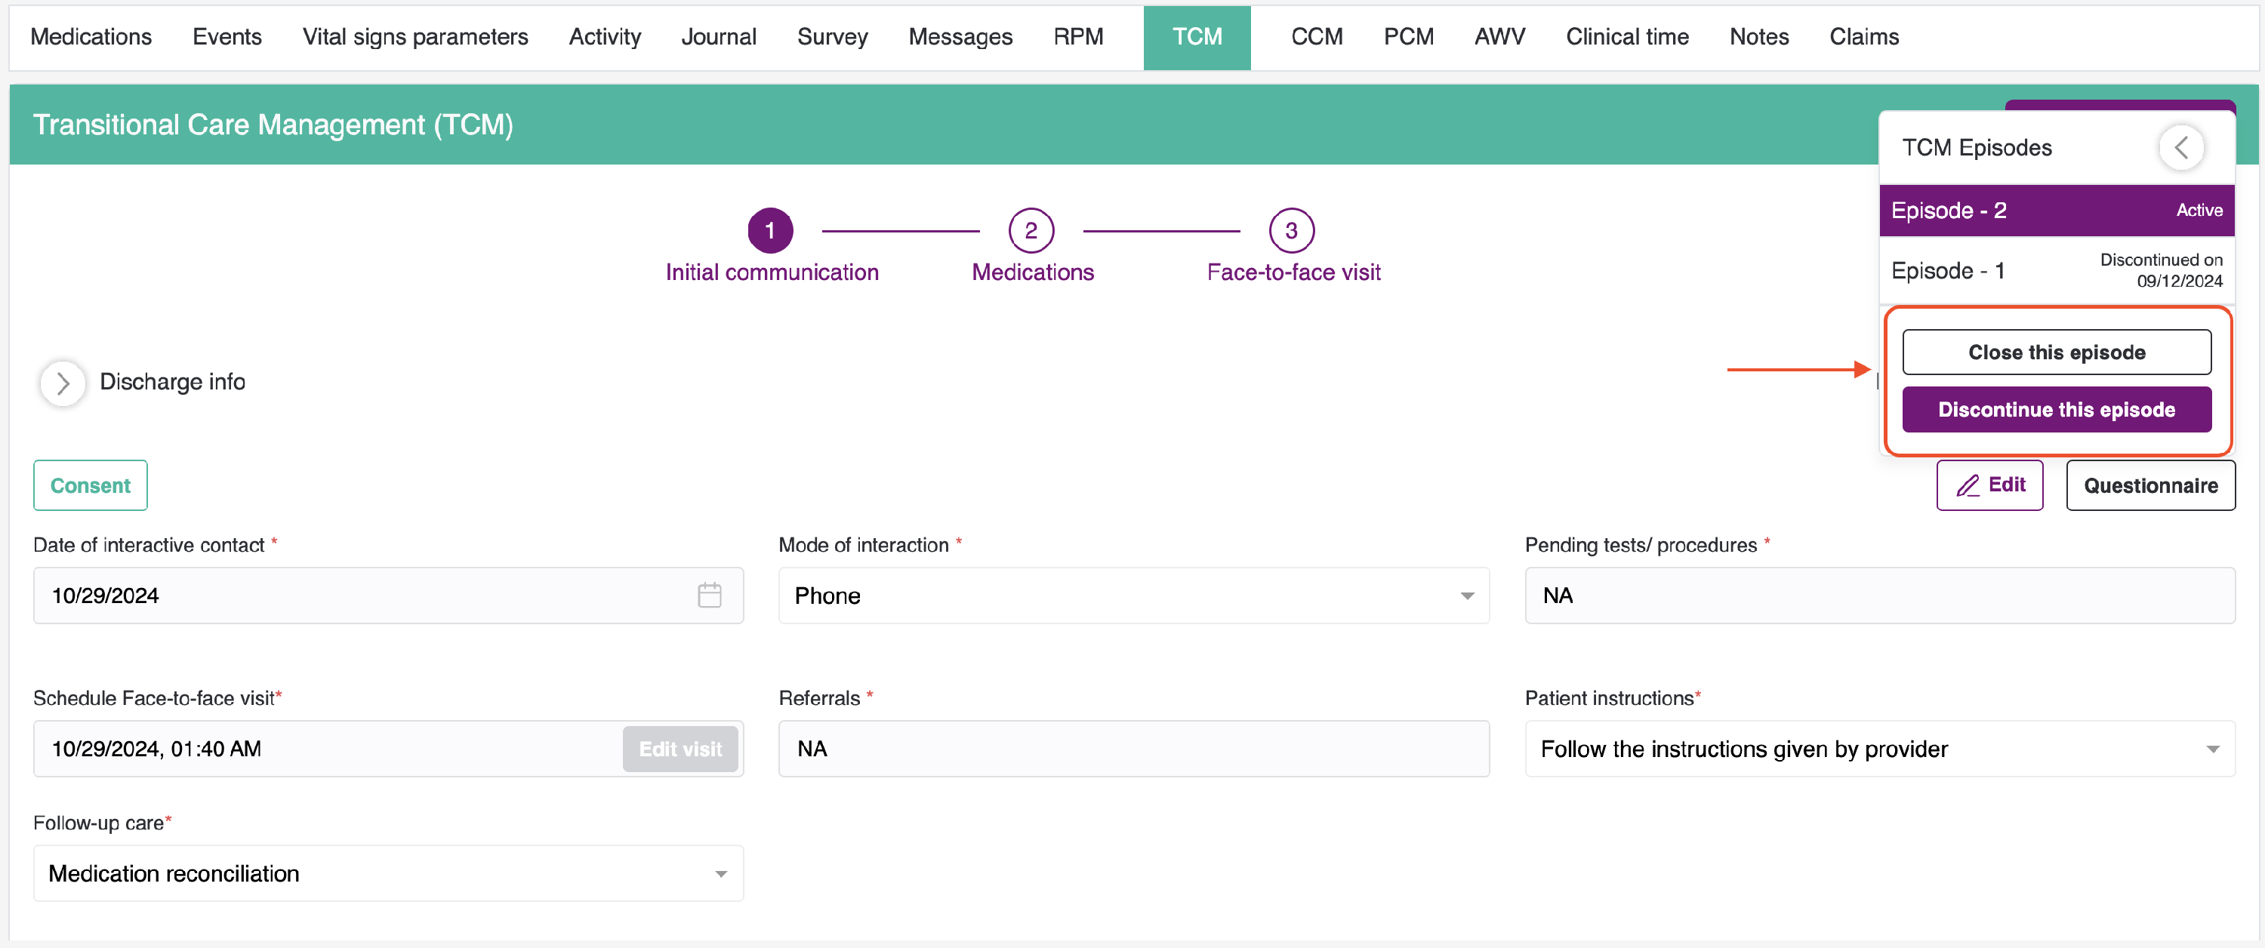Click the Pending tests/procedures input field
The width and height of the screenshot is (2265, 948).
pos(1879,596)
